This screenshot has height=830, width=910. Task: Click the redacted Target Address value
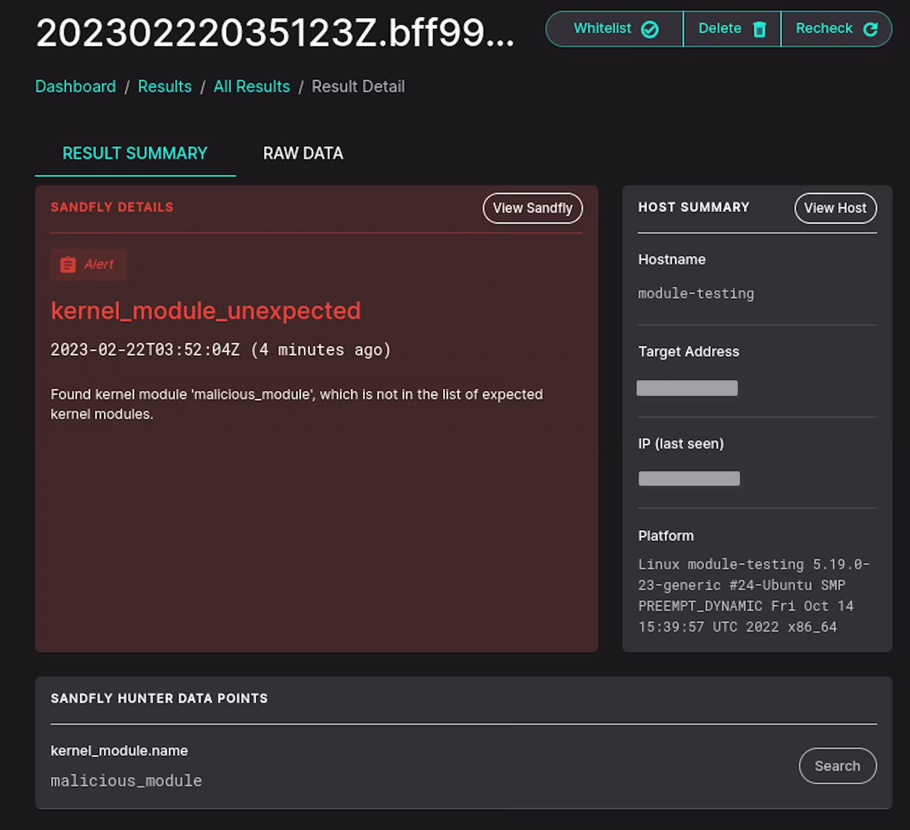[687, 388]
